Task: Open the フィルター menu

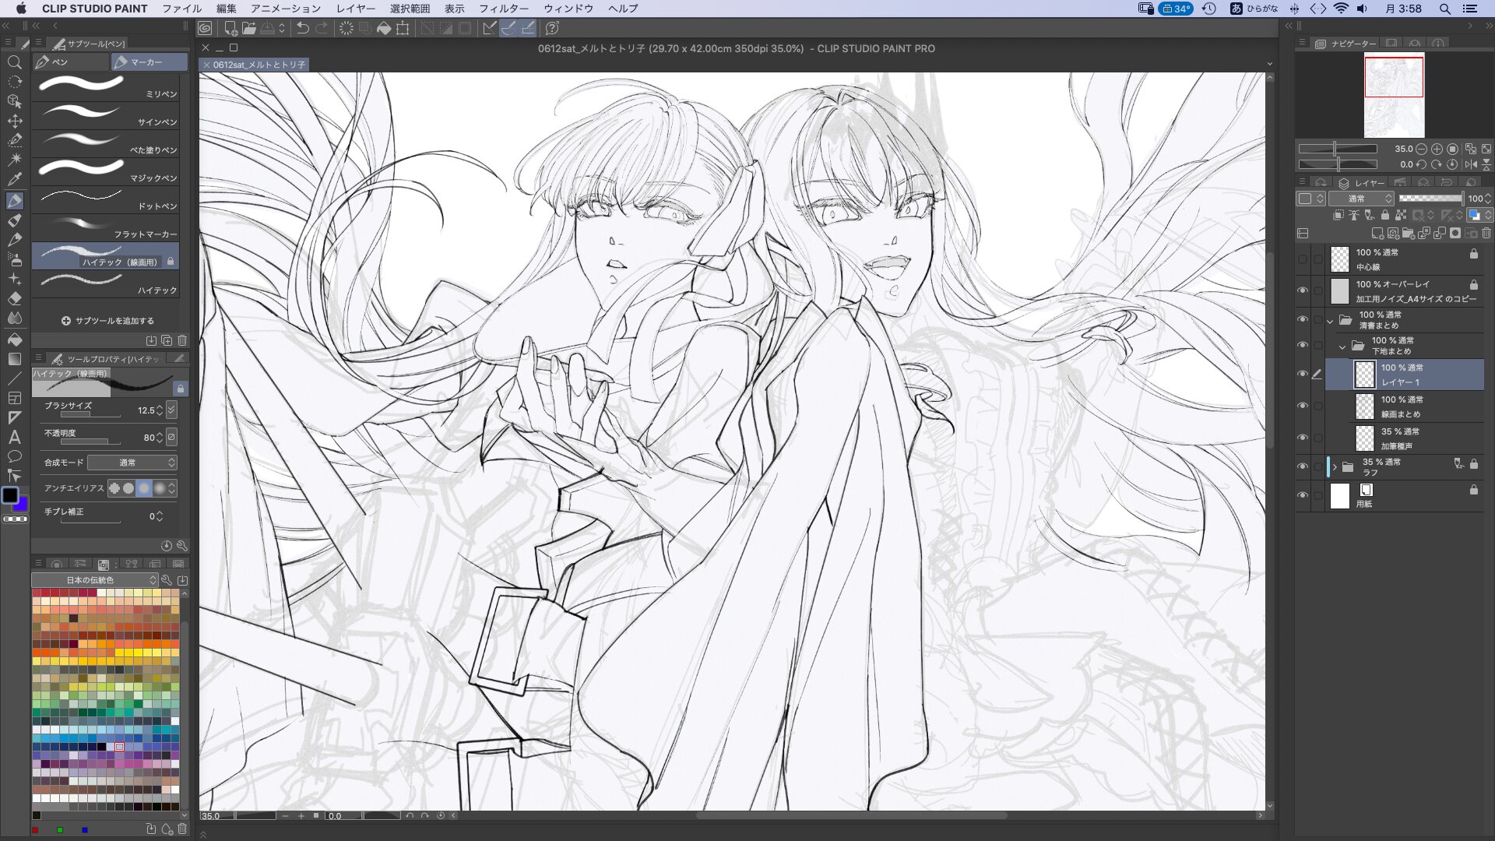Action: point(503,9)
